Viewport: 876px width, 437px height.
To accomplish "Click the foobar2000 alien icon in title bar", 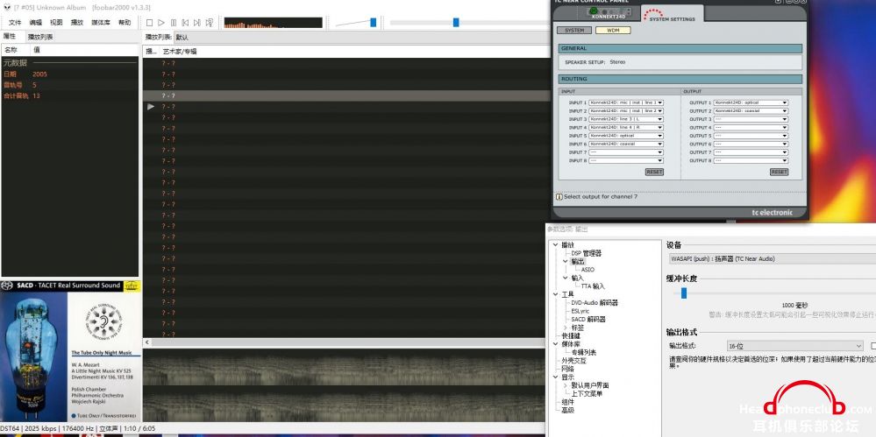I will 7,7.
